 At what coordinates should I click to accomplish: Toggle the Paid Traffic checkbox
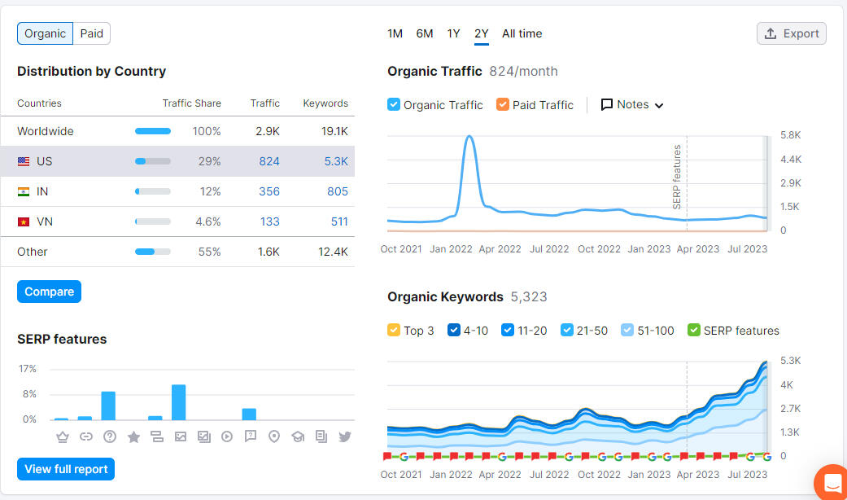point(503,104)
